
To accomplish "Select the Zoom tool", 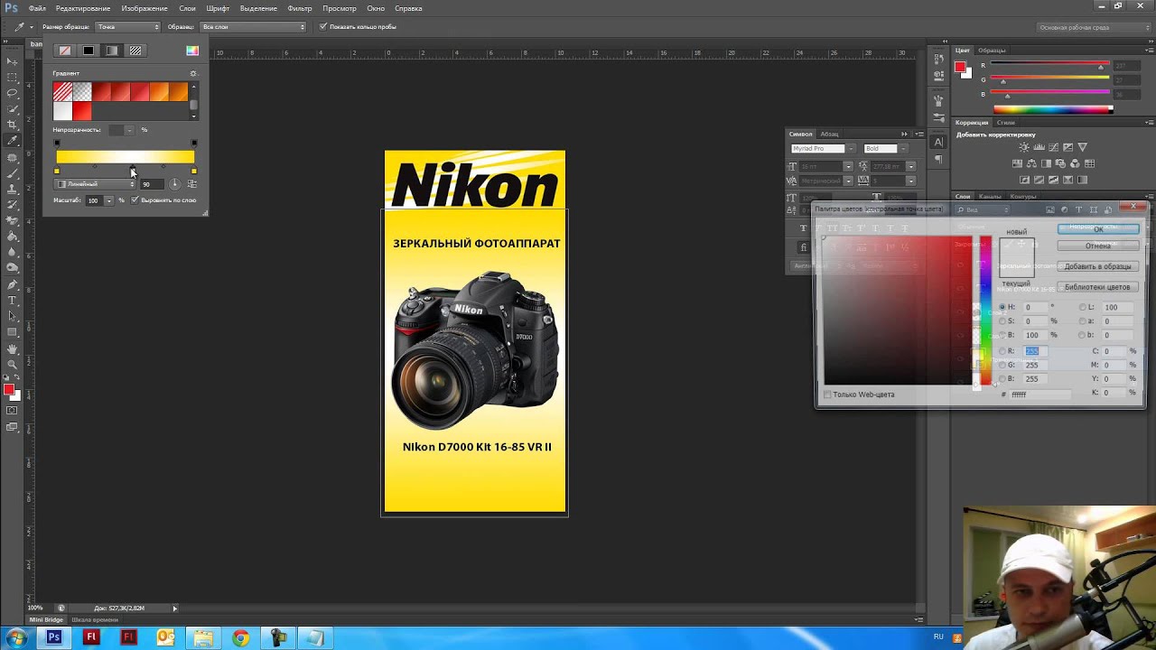I will click(12, 365).
